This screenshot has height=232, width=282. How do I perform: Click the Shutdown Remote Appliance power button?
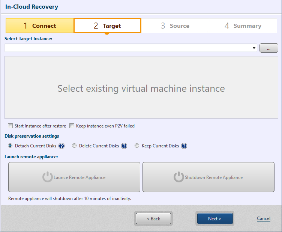208,177
